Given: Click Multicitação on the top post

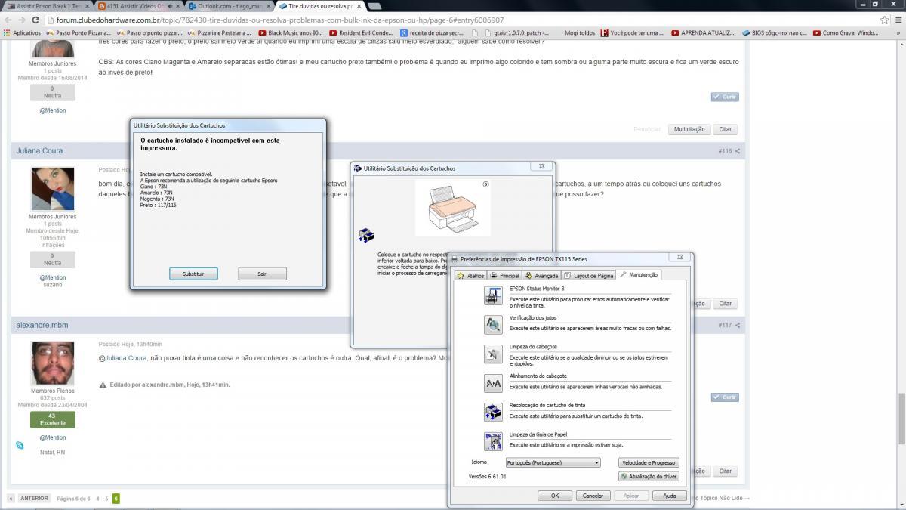Looking at the screenshot, I should tap(689, 129).
